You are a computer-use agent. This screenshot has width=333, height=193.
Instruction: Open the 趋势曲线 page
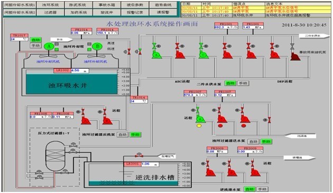coord(163,5)
